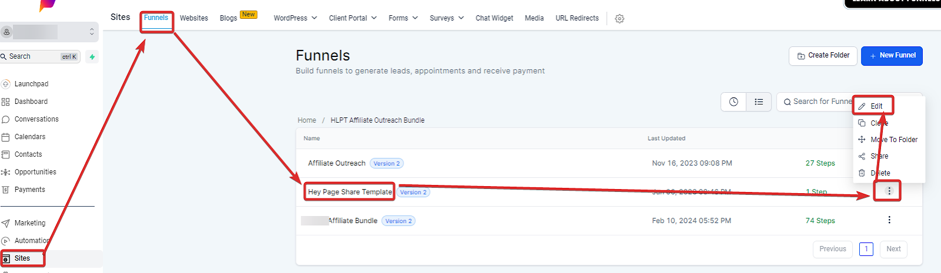Open the Affiliate Outreach funnel
The image size is (941, 273).
click(337, 163)
